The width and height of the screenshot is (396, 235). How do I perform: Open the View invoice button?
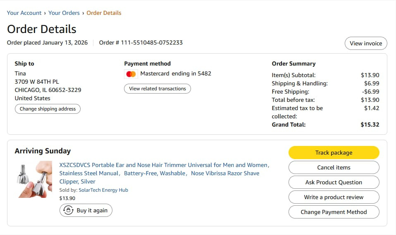(366, 43)
